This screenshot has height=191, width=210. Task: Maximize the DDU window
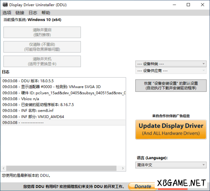coord(188,5)
